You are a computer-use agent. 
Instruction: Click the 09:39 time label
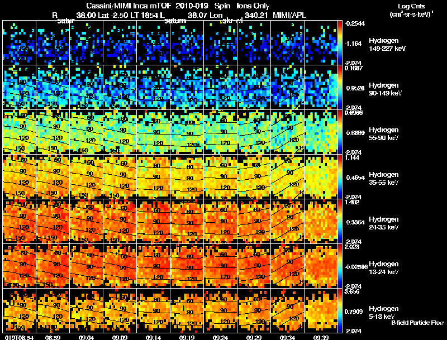click(x=321, y=338)
